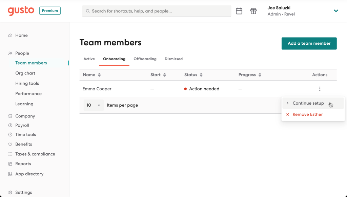Sort the Status column
This screenshot has height=197, width=347.
(201, 74)
